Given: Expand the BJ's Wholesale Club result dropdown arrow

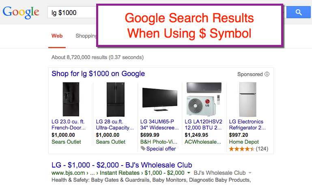Looking at the screenshot, I should click(250, 173).
